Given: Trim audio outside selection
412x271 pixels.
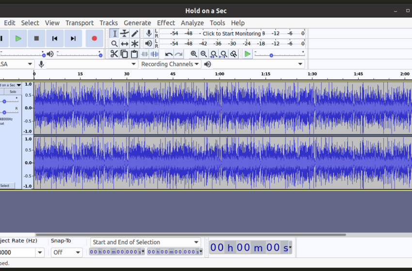Looking at the screenshot, I should click(x=144, y=54).
